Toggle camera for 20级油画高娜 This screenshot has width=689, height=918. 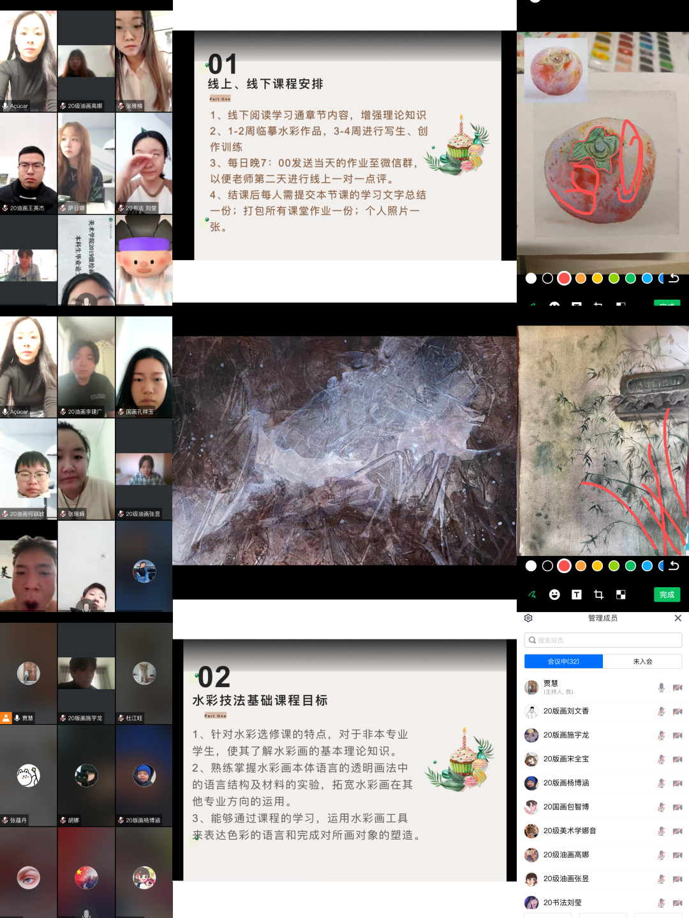coord(678,855)
